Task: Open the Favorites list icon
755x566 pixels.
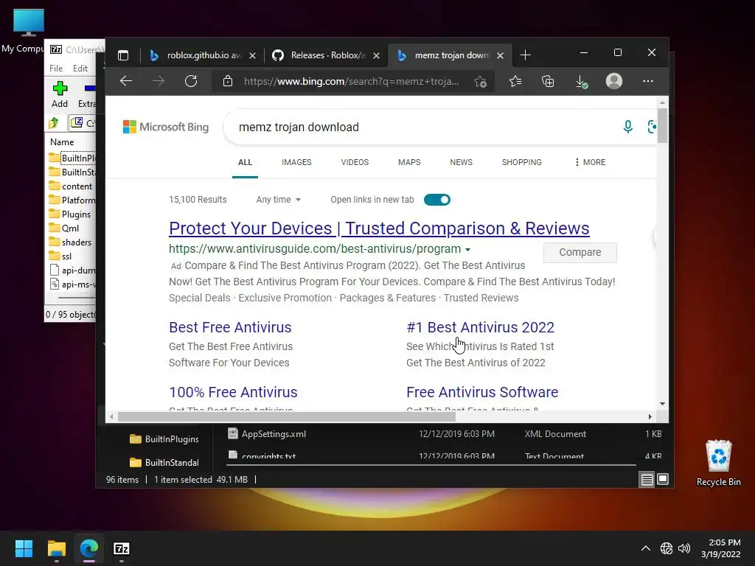Action: point(515,81)
